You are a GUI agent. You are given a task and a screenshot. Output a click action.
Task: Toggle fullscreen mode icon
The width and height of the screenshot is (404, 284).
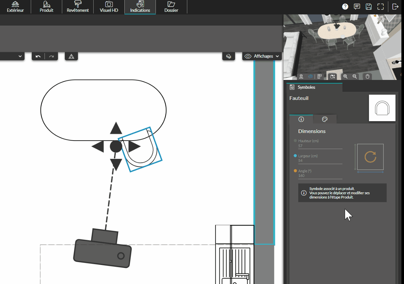(x=380, y=7)
